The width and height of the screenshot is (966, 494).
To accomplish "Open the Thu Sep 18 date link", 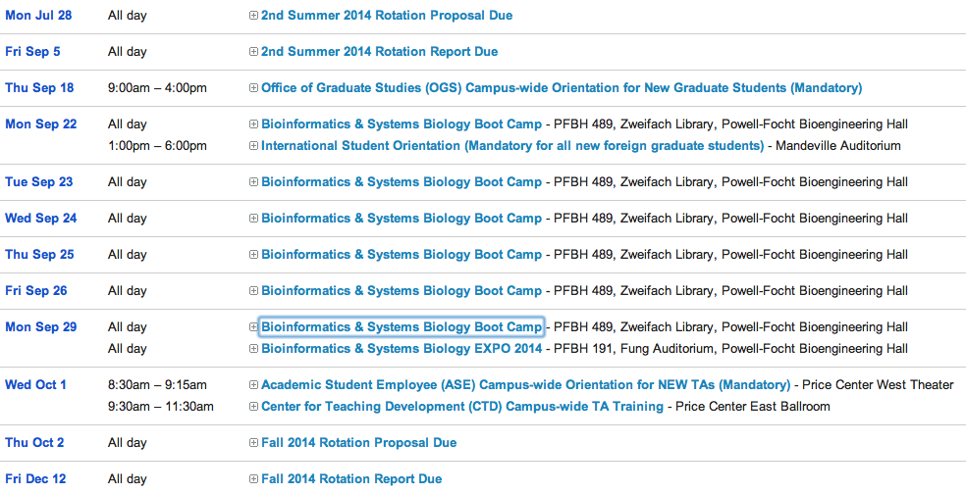I will click(x=39, y=88).
